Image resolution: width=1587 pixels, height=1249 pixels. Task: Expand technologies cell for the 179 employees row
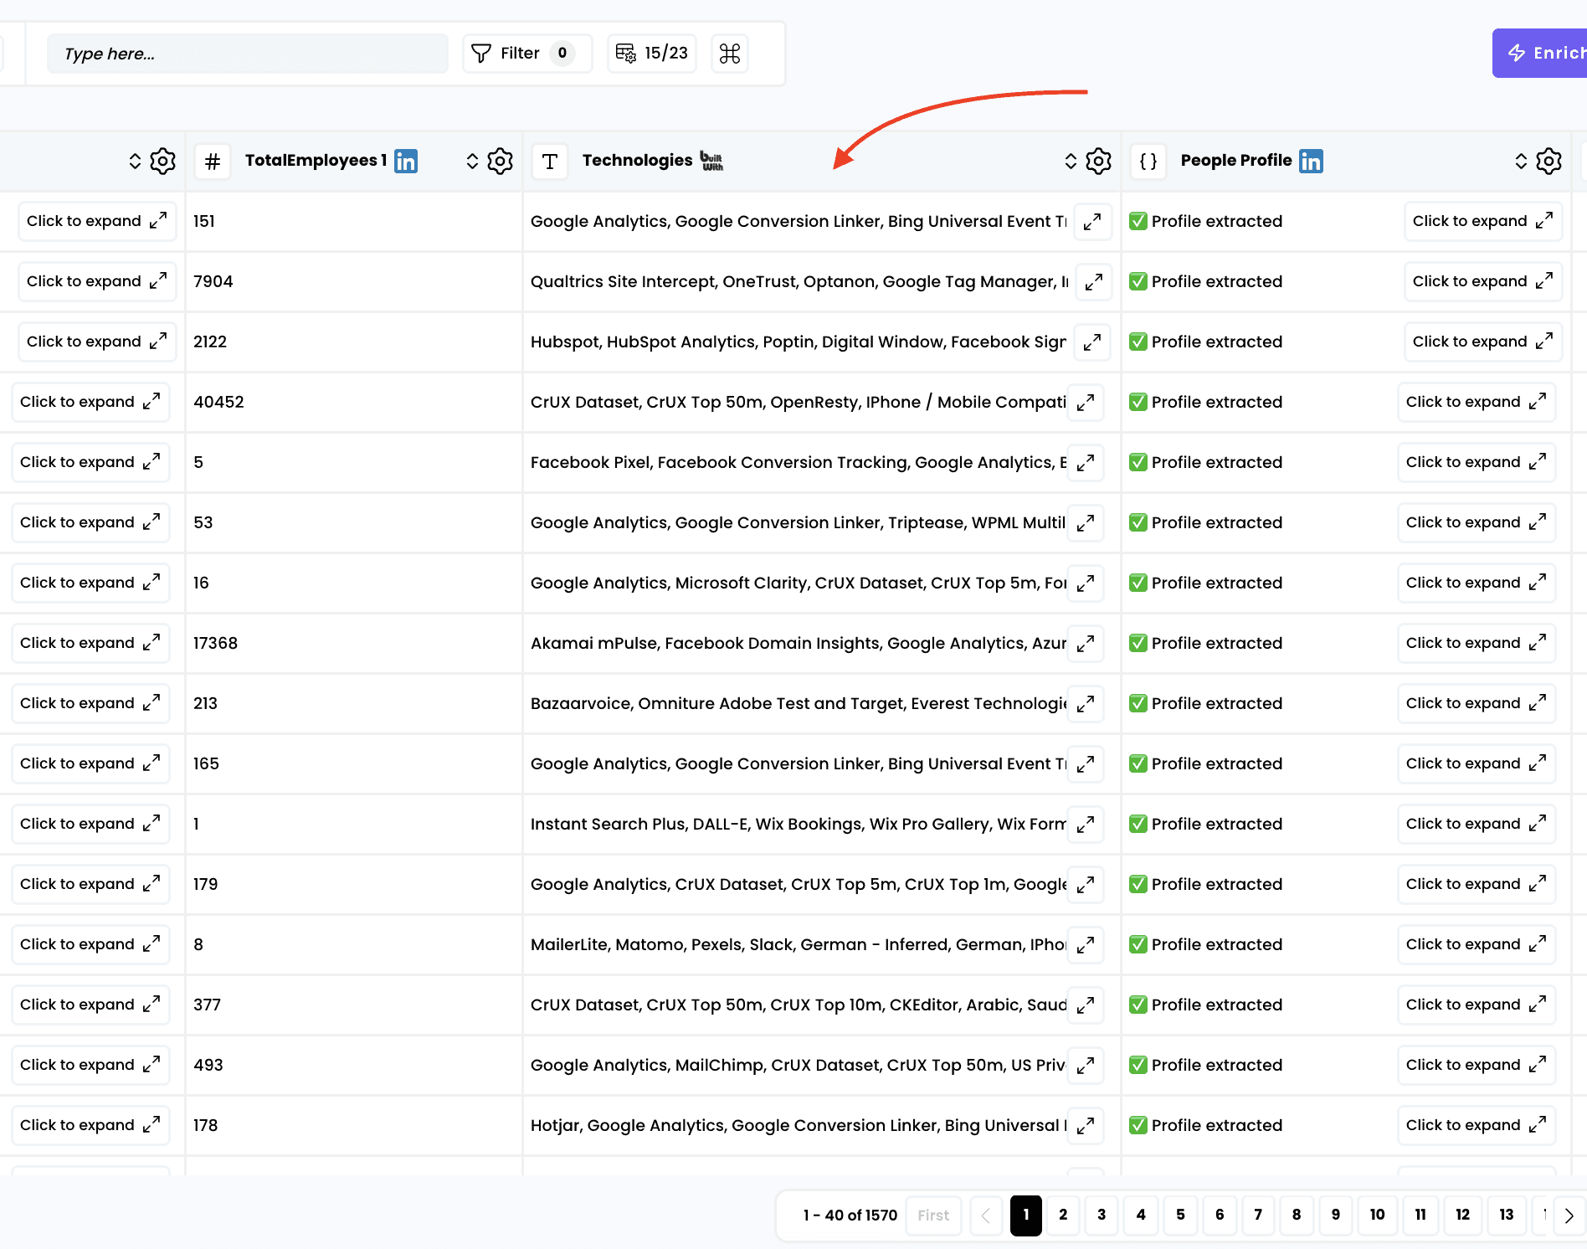click(1086, 884)
